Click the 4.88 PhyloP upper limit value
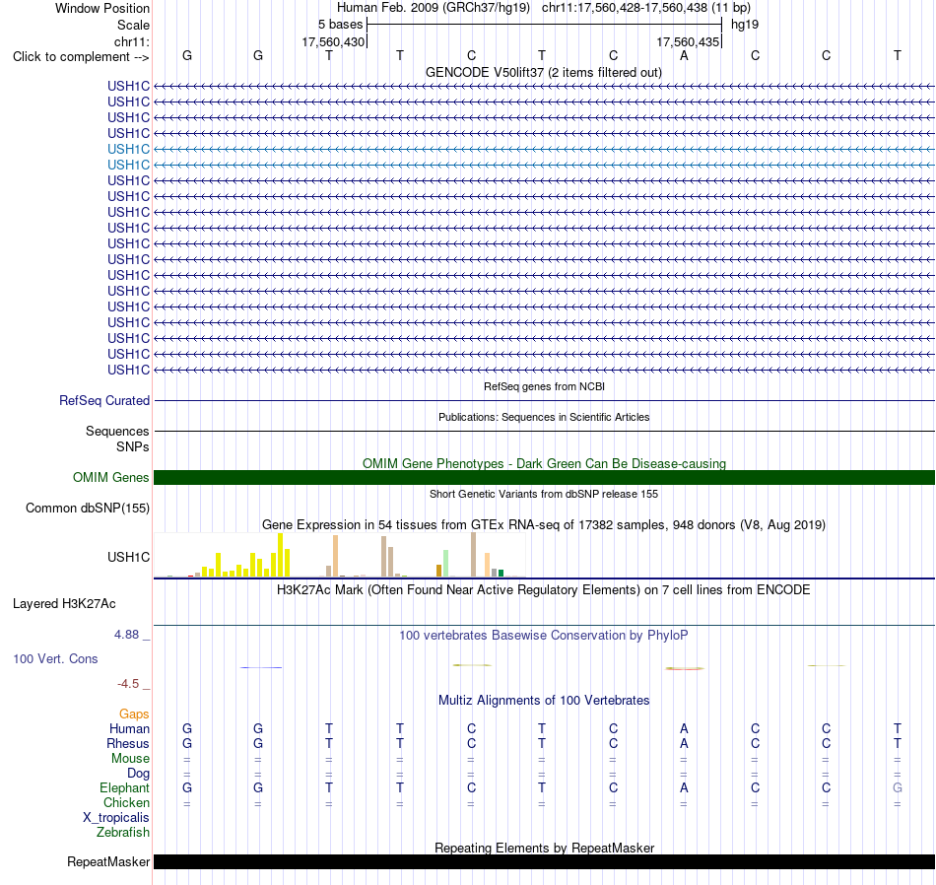Image resolution: width=936 pixels, height=885 pixels. pos(126,635)
